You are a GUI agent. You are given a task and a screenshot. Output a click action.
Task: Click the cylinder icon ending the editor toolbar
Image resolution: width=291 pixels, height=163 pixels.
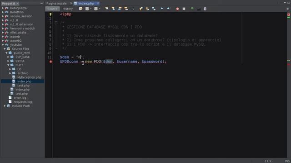[205, 9]
